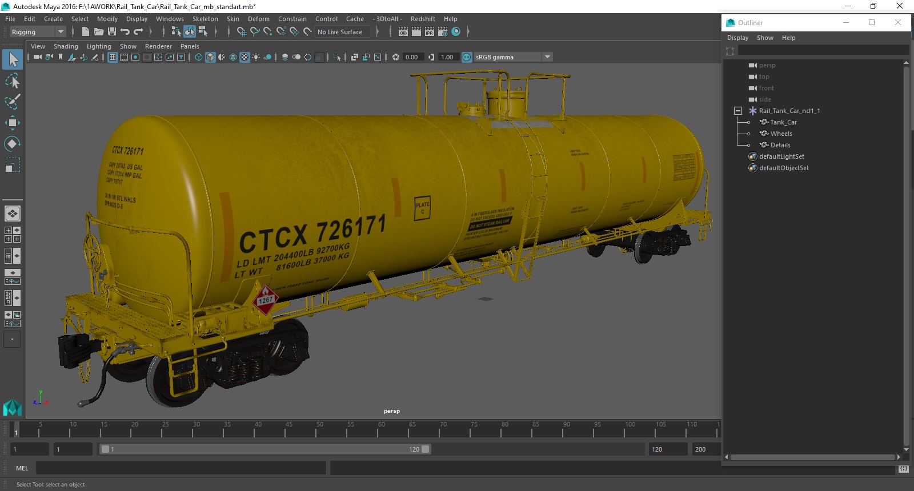This screenshot has width=914, height=491.
Task: Enable snap to curves
Action: (x=255, y=32)
